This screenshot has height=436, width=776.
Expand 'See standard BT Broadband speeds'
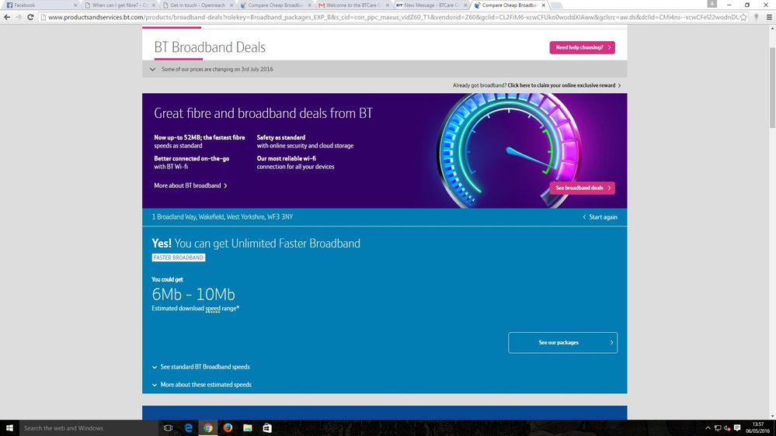(204, 367)
